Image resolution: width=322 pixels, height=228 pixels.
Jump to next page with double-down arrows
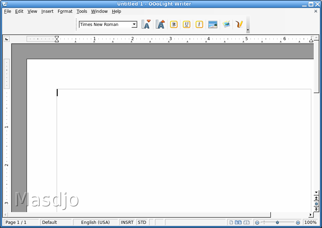316,209
